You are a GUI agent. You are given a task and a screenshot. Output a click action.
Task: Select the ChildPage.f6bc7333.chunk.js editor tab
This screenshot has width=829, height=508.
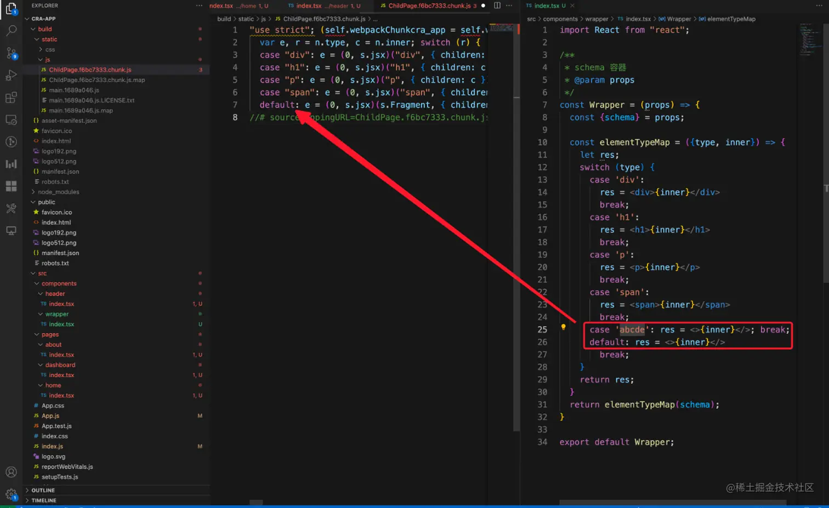coord(428,5)
